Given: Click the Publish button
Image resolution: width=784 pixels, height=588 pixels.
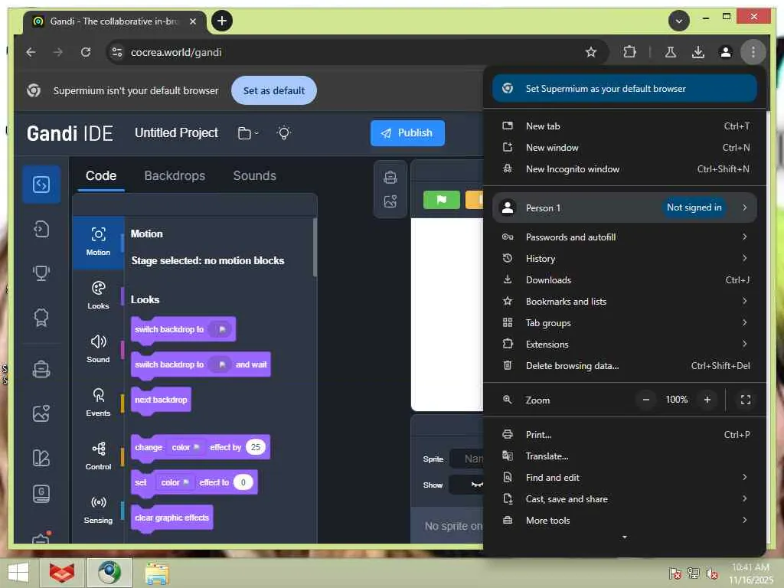Looking at the screenshot, I should coord(407,133).
